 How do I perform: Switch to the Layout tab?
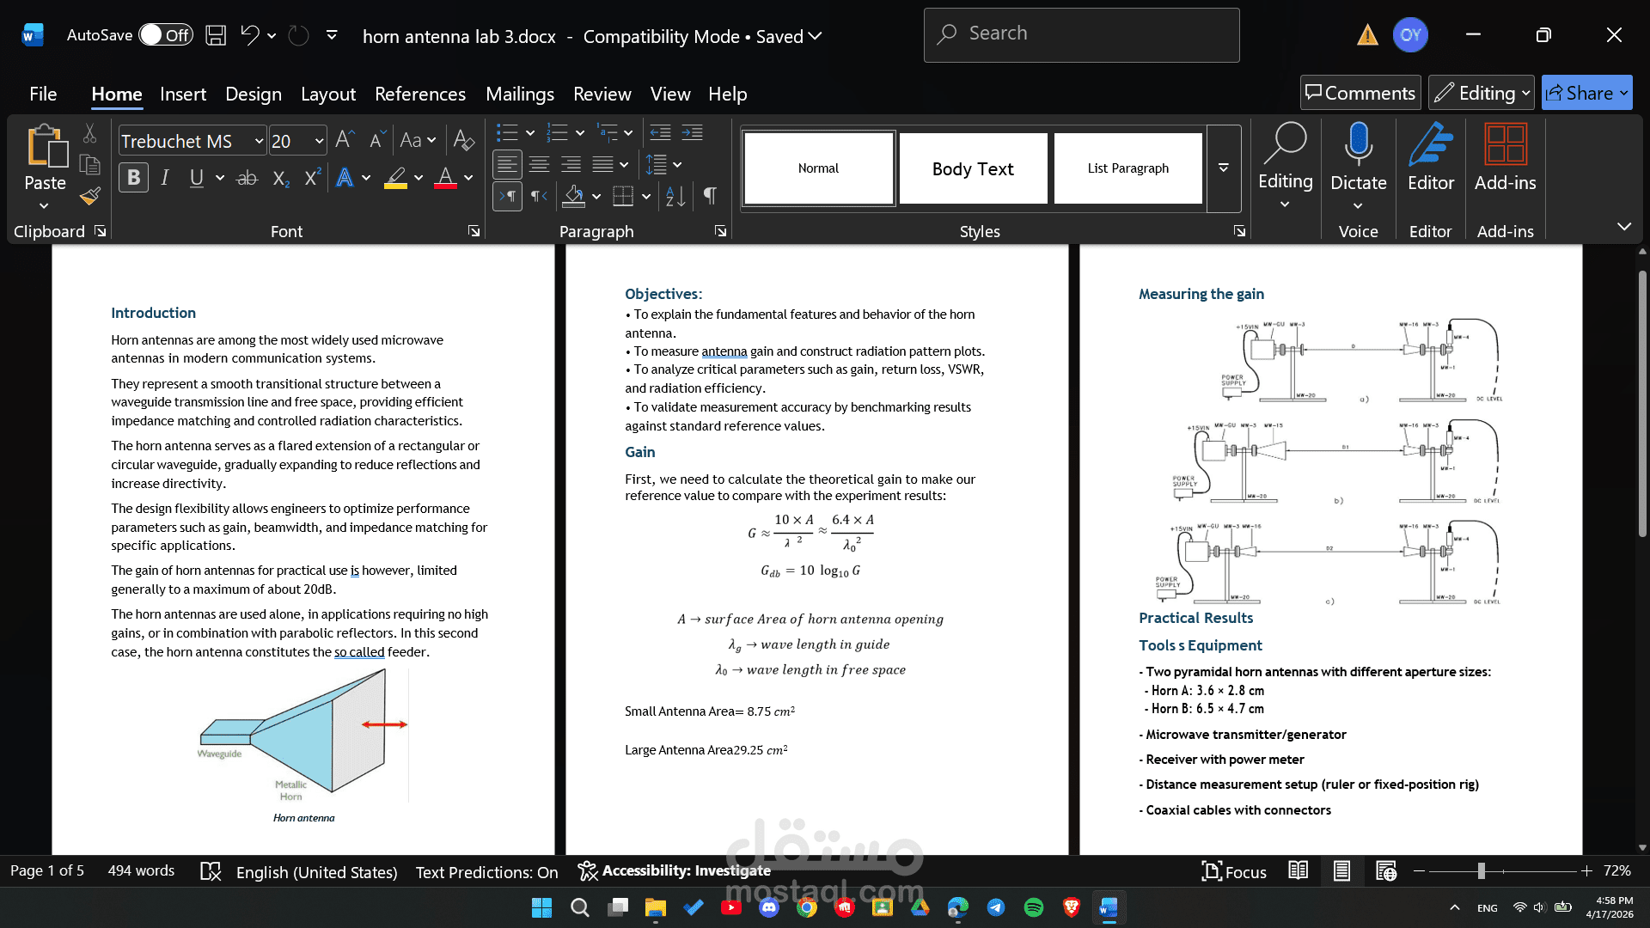pyautogui.click(x=327, y=94)
